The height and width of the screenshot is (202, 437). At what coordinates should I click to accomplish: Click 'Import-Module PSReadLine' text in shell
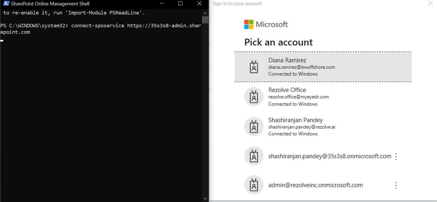[x=104, y=13]
